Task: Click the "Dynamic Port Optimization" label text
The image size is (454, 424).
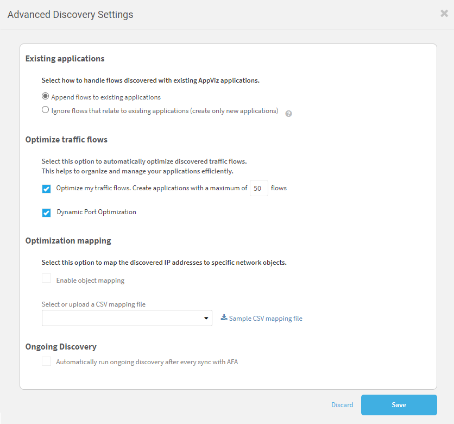Action: pyautogui.click(x=97, y=212)
